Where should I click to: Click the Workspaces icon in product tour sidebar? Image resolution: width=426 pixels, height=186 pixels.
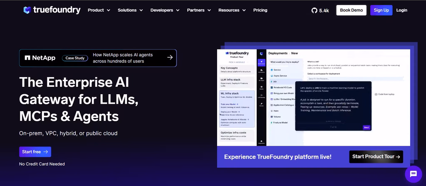pyautogui.click(x=261, y=71)
